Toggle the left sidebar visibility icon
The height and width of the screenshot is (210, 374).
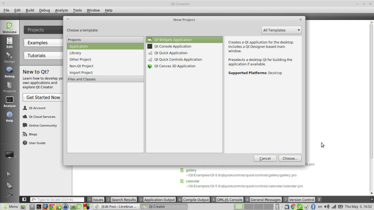click(x=25, y=200)
